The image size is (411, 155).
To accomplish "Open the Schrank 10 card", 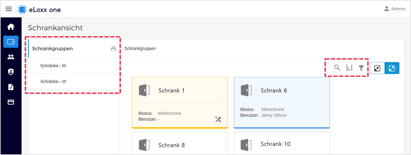I will click(x=282, y=143).
